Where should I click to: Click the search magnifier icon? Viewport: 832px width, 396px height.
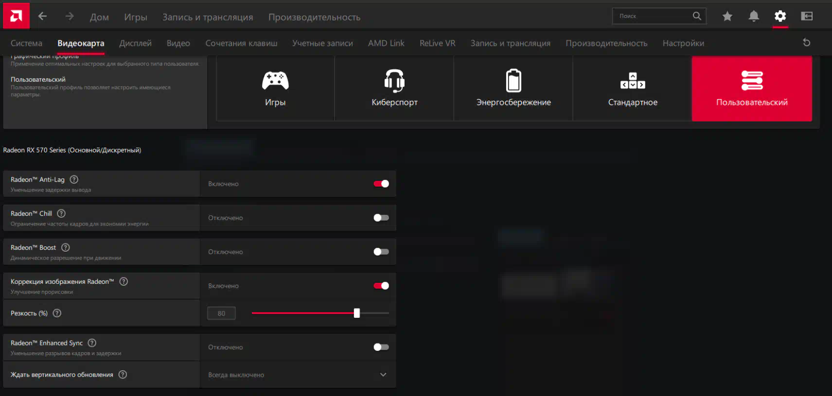697,16
